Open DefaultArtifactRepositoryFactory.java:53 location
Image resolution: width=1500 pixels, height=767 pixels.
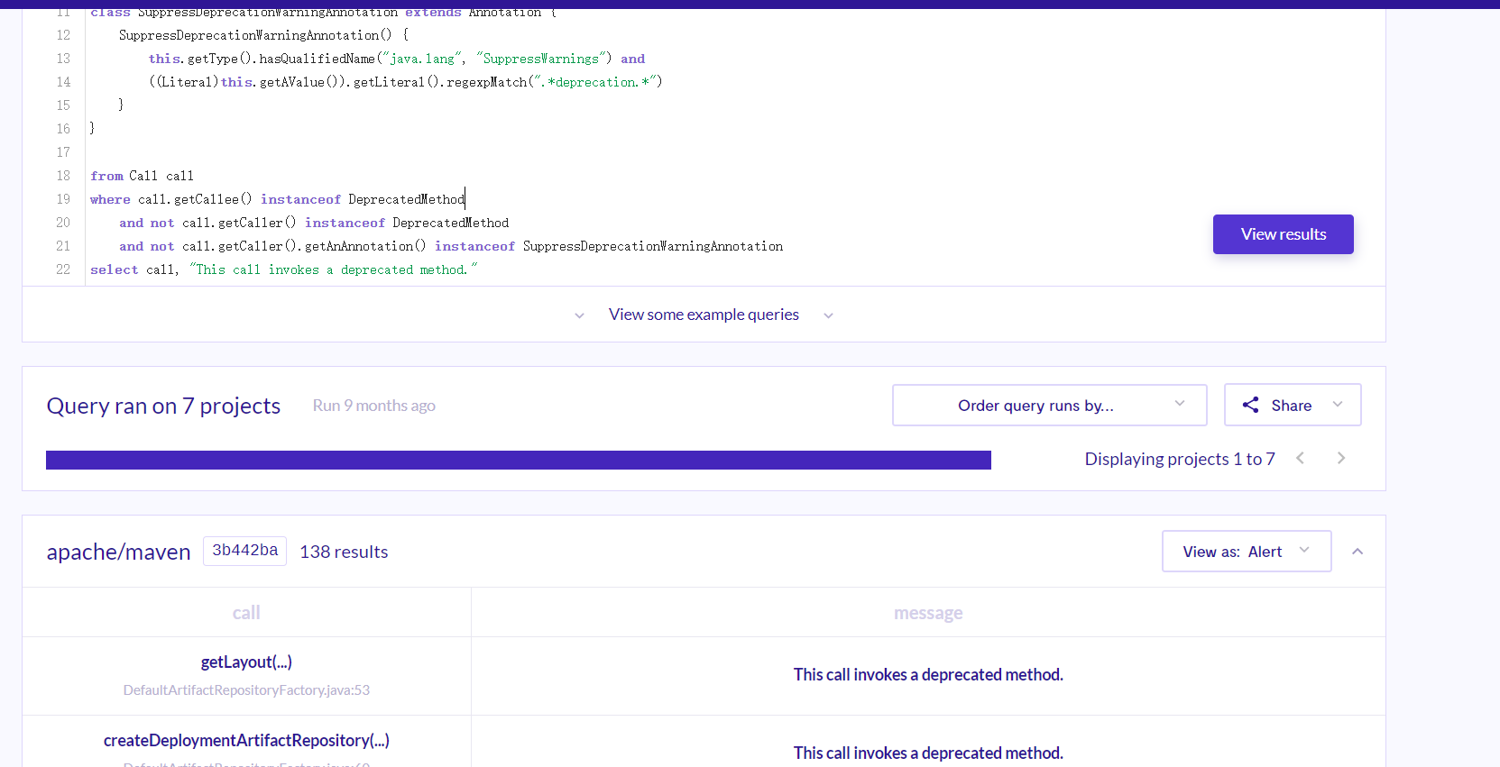pyautogui.click(x=246, y=689)
